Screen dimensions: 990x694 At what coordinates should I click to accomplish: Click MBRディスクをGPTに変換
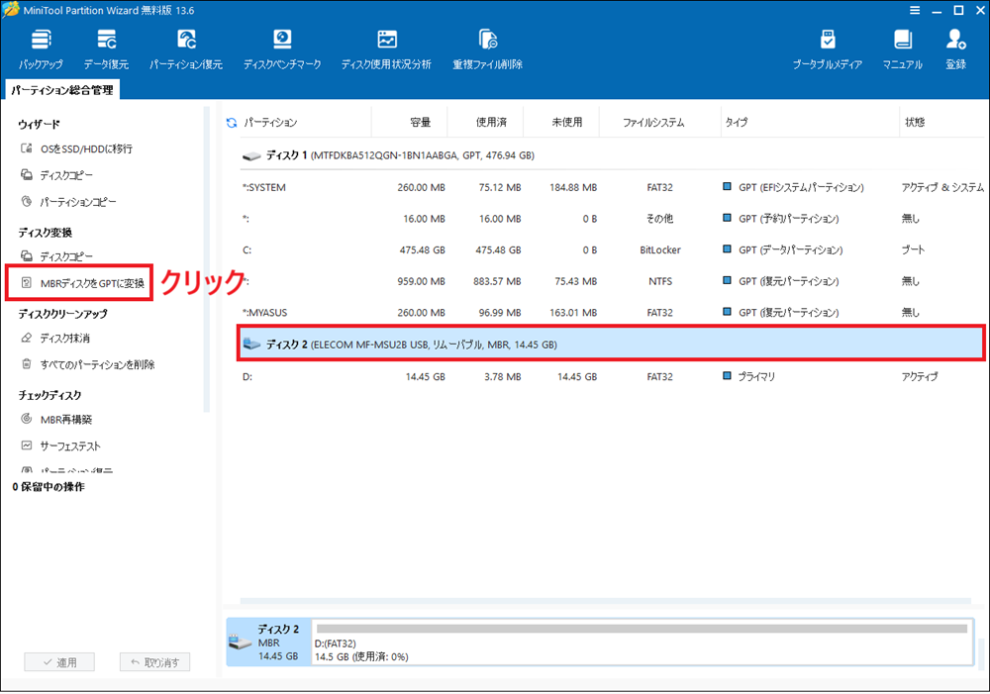83,283
